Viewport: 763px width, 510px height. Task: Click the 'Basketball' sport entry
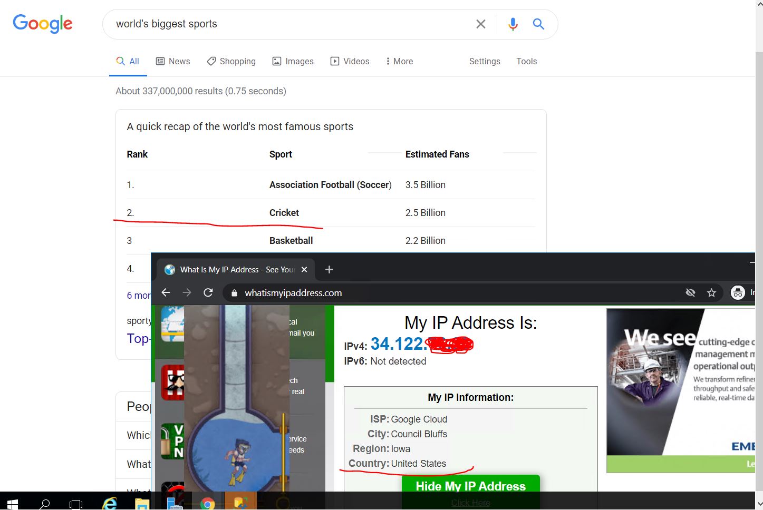(x=291, y=241)
